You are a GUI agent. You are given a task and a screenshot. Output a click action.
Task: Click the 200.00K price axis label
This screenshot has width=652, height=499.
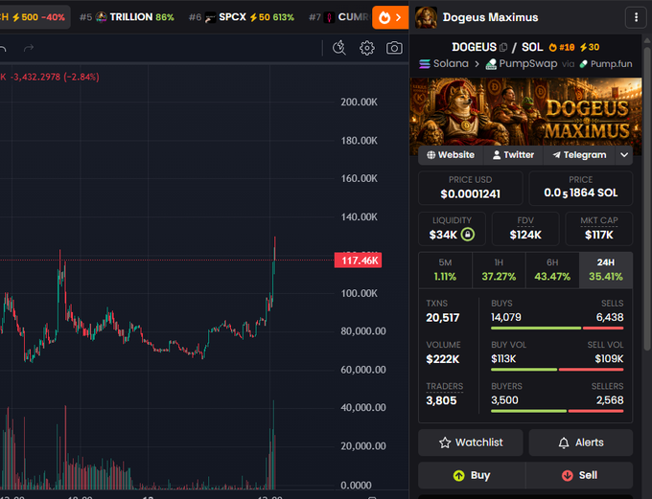pyautogui.click(x=360, y=102)
